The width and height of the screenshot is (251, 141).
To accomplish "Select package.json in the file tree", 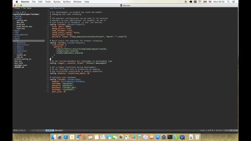I will coord(21,65).
